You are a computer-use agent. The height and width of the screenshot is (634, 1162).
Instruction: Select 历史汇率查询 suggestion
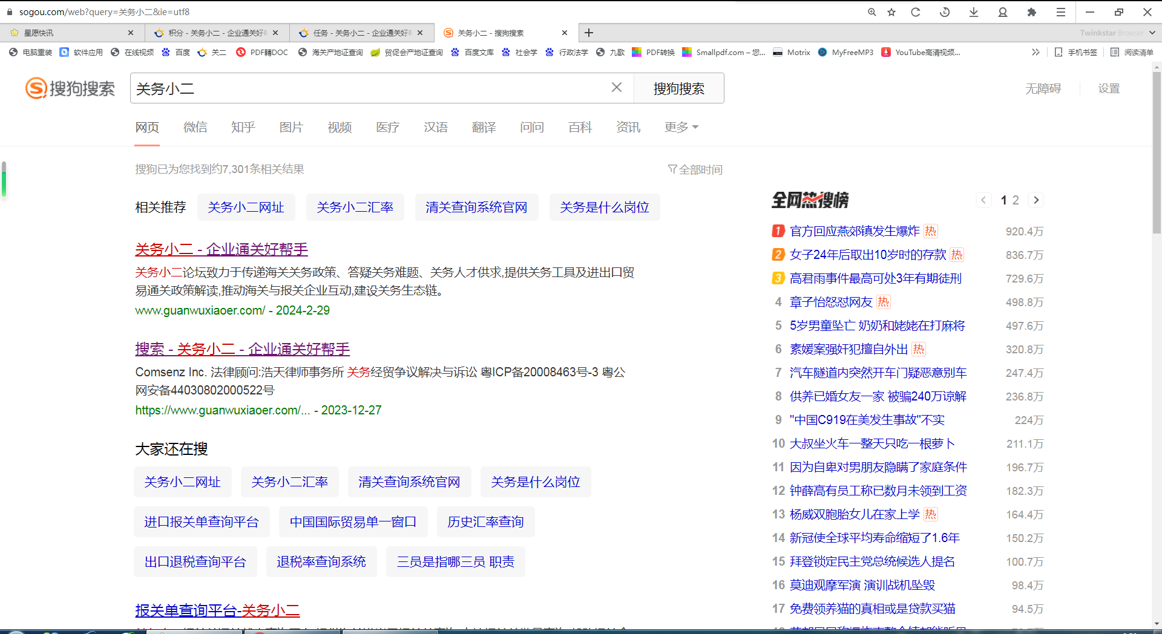point(485,522)
